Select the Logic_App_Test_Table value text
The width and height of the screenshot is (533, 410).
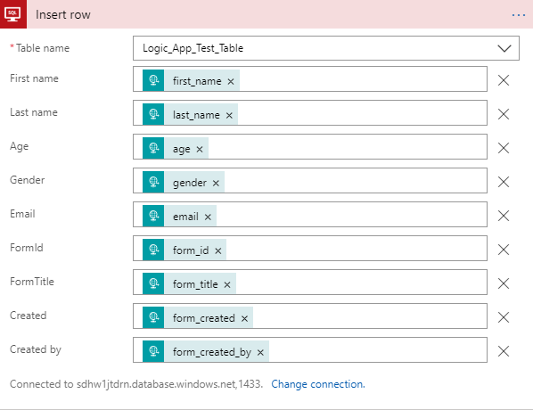coord(193,48)
